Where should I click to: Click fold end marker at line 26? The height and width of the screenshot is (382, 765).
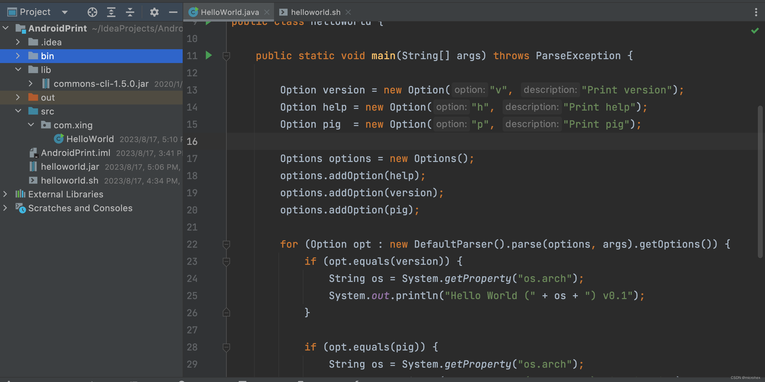(x=226, y=312)
